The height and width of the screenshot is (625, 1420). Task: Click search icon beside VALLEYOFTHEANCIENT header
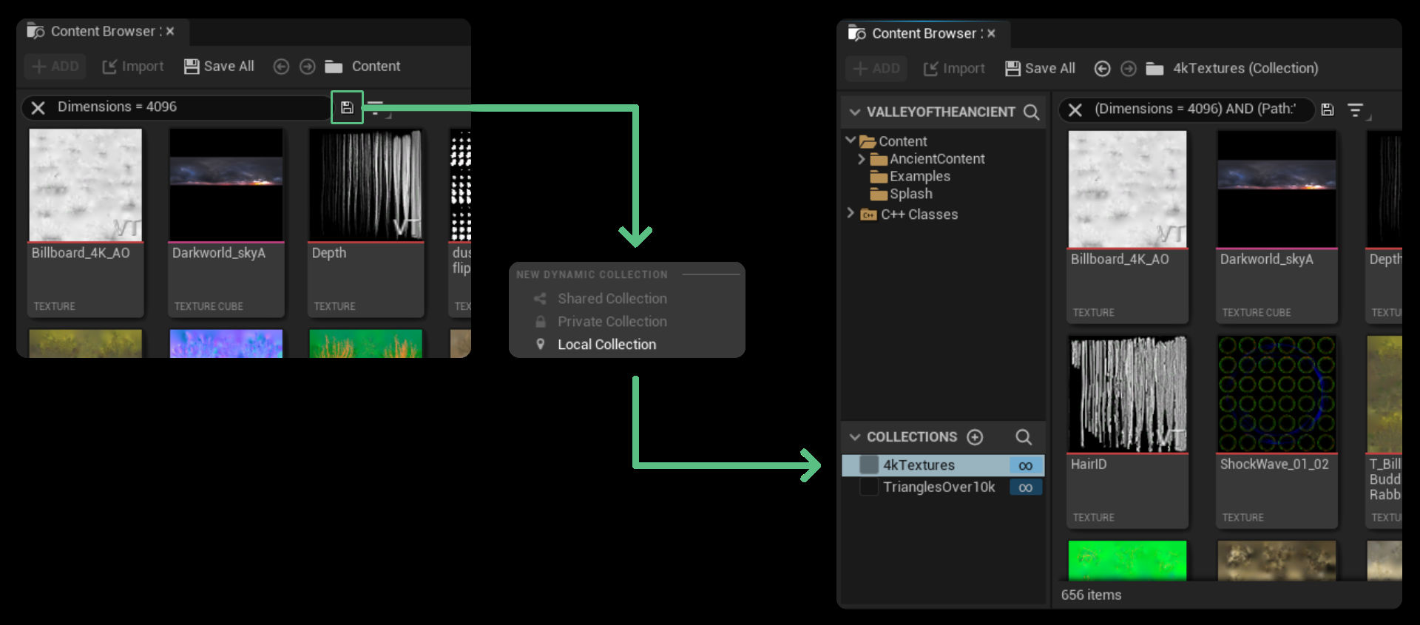pos(1031,112)
